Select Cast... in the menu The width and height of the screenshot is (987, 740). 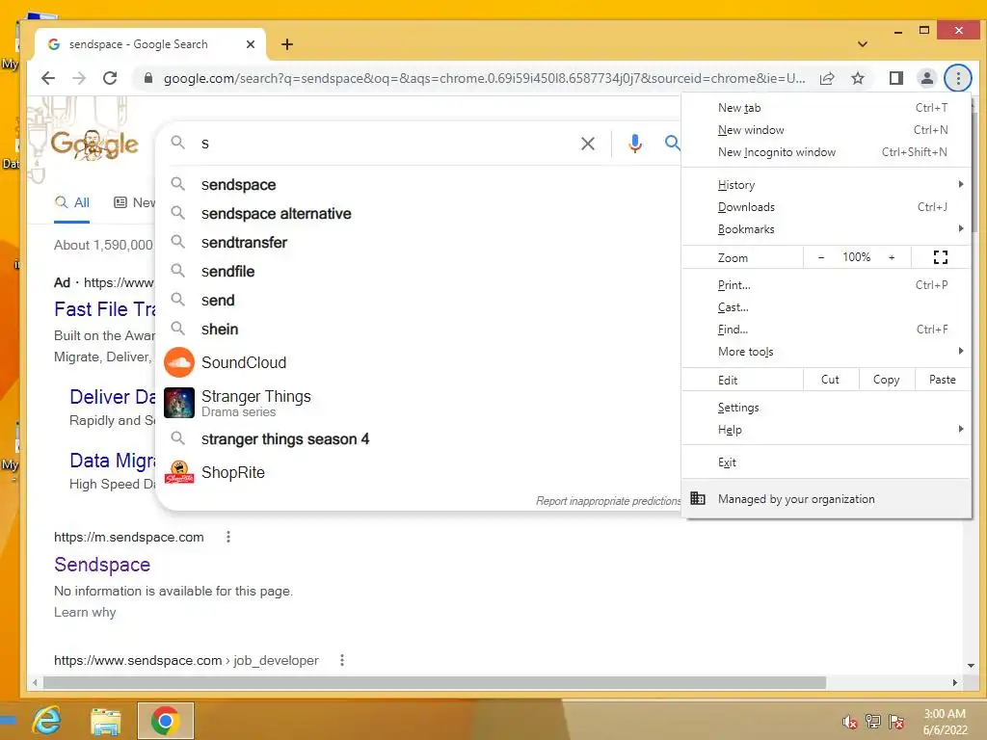[826, 307]
